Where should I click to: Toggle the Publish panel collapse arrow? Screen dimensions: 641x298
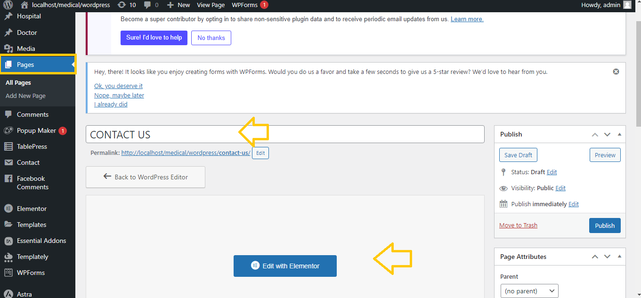pyautogui.click(x=619, y=134)
